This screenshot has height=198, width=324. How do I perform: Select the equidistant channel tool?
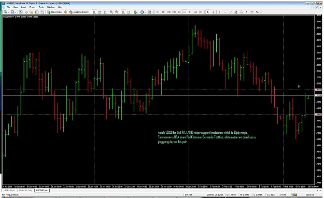click(x=236, y=12)
